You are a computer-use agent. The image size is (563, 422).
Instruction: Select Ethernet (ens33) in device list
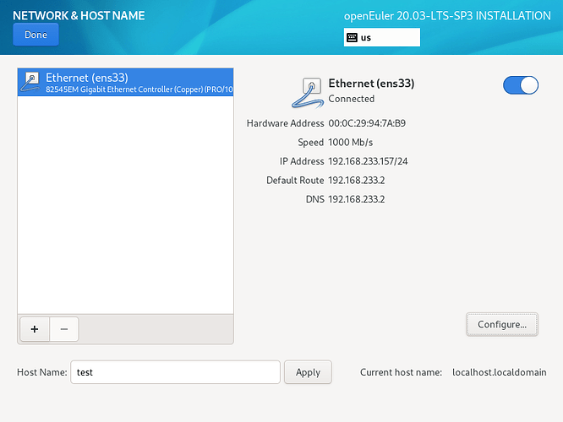point(125,83)
